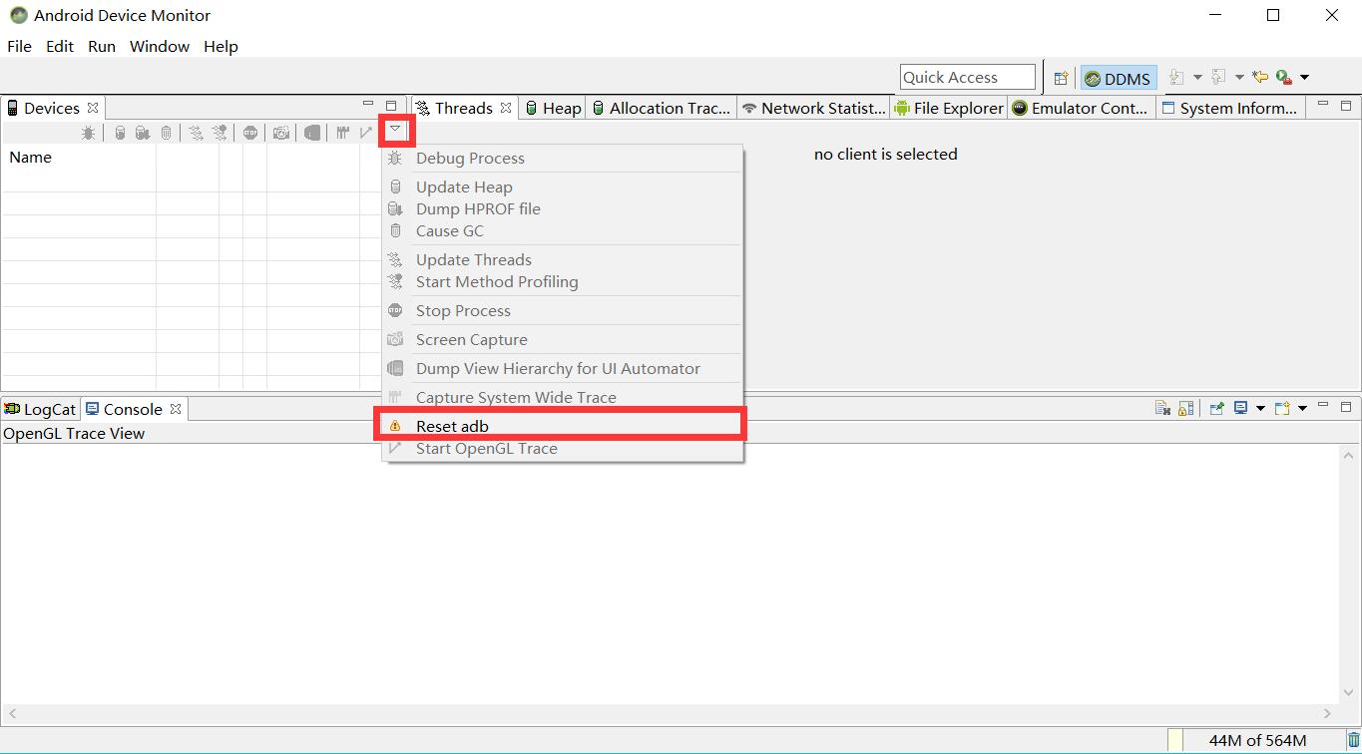Click the heap status garbage collector trash icon
Image resolution: width=1362 pixels, height=754 pixels.
click(x=1353, y=740)
